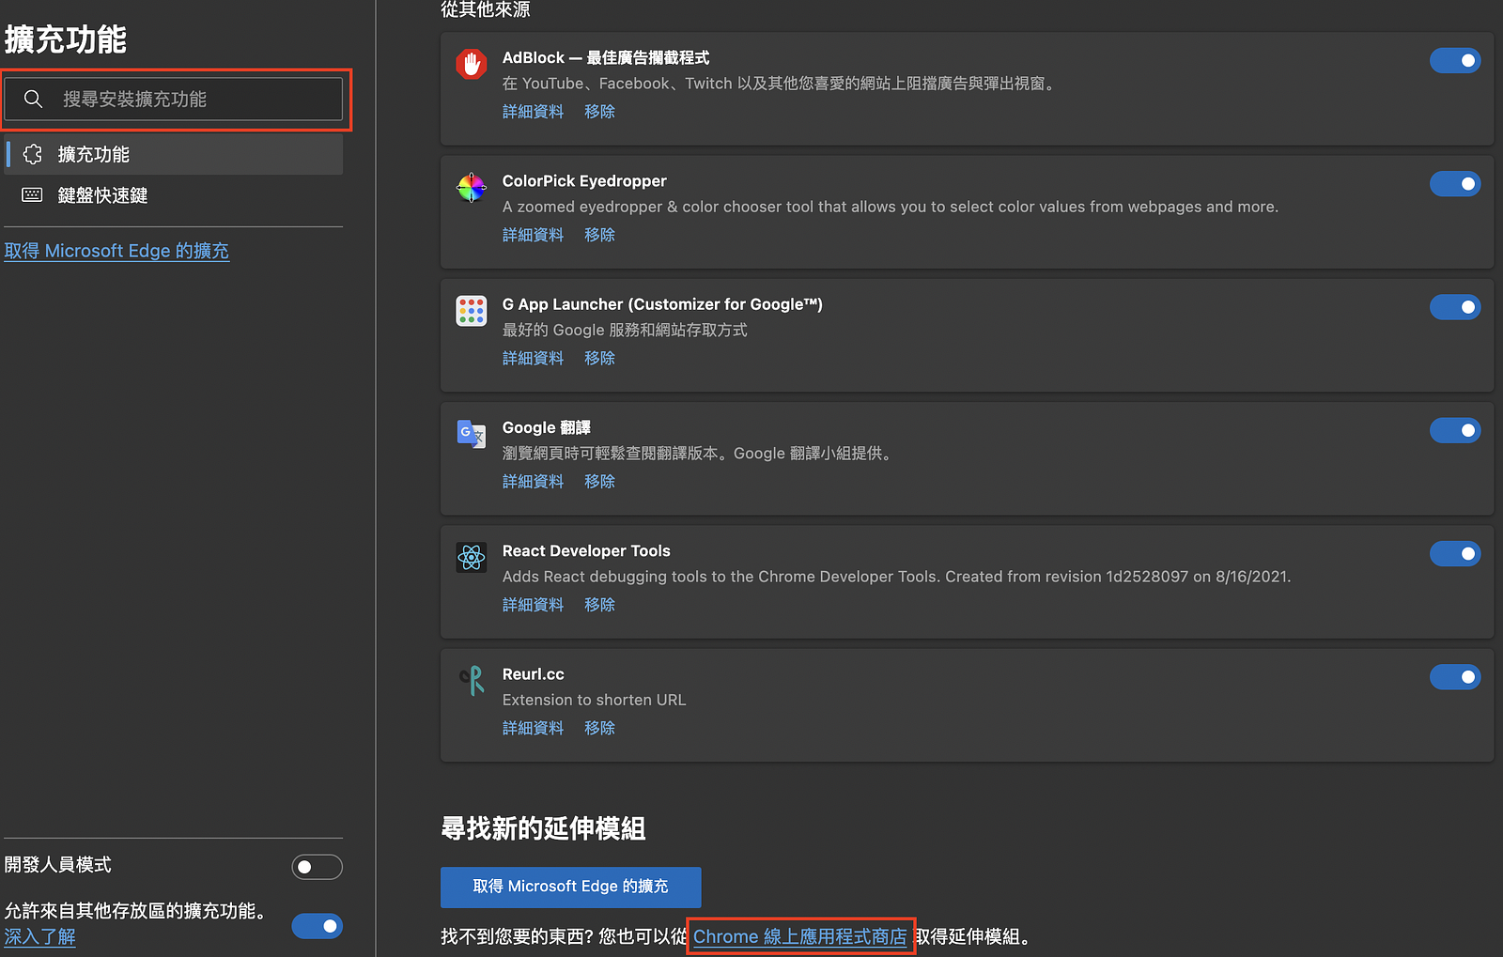The image size is (1503, 957).
Task: Open 詳細資料 for AdBlock
Action: (x=533, y=111)
